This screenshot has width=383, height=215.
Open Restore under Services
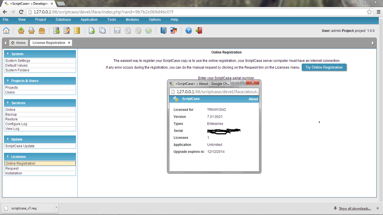(x=40, y=119)
